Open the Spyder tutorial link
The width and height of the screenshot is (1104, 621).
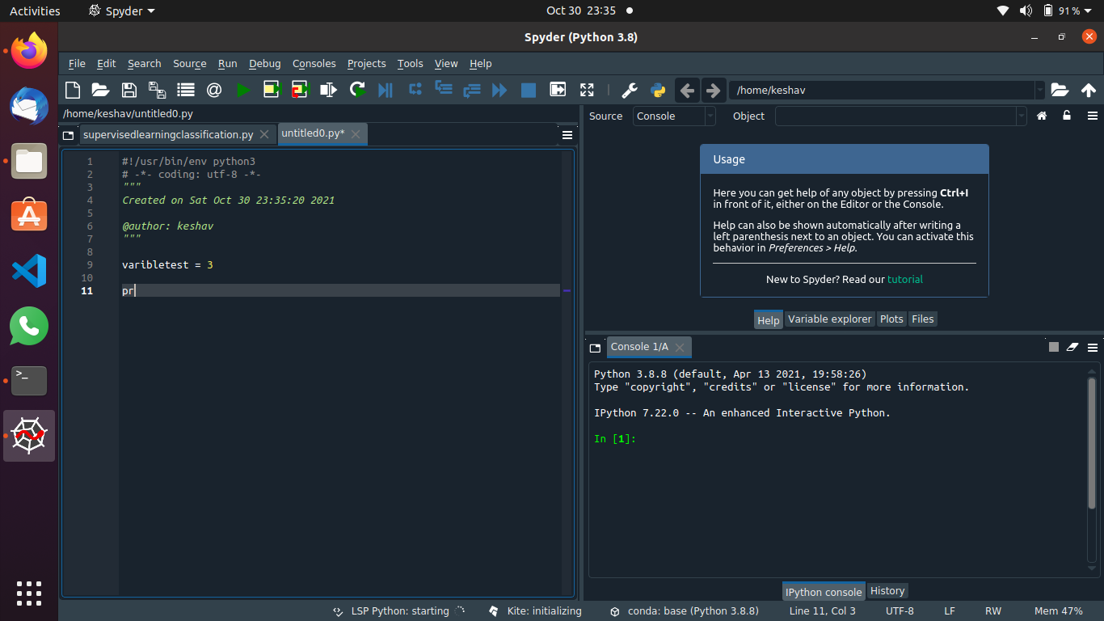904,279
